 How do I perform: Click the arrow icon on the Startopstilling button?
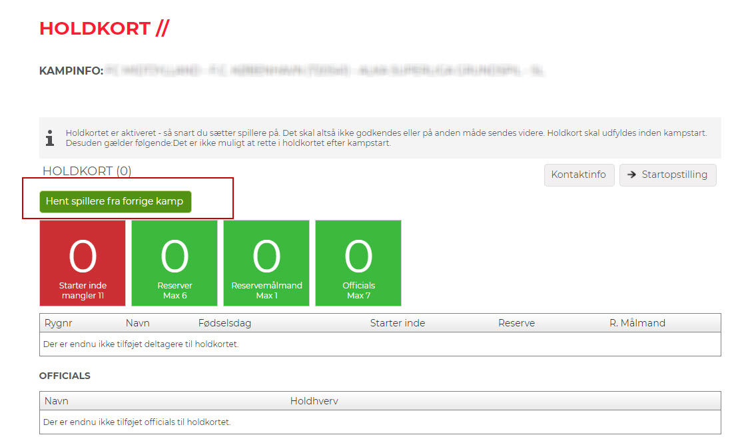pos(632,175)
